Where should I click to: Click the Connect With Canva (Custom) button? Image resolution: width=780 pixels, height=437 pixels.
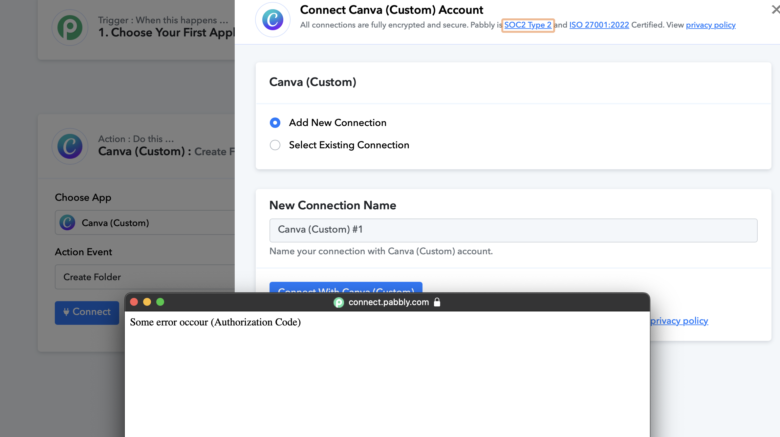(346, 287)
